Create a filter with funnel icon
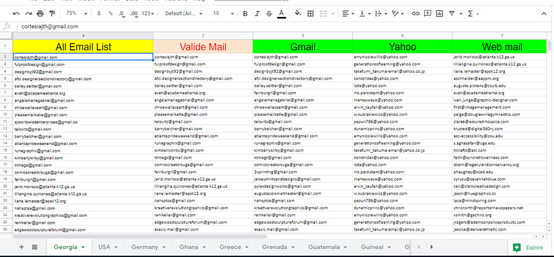 tap(452, 13)
